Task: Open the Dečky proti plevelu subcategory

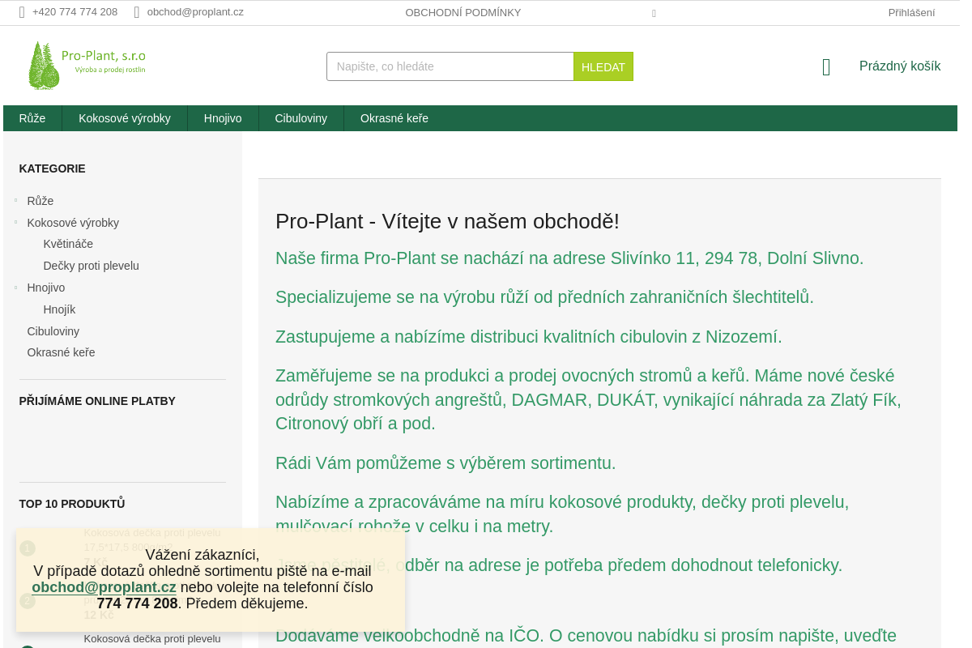Action: coord(92,266)
